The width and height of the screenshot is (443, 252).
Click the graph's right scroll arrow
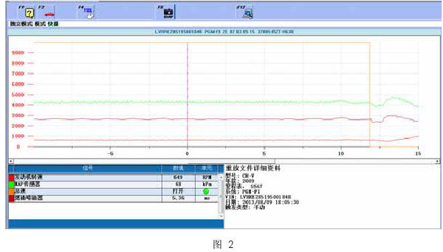coord(437,161)
